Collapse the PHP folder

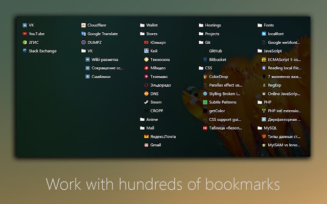[265, 102]
